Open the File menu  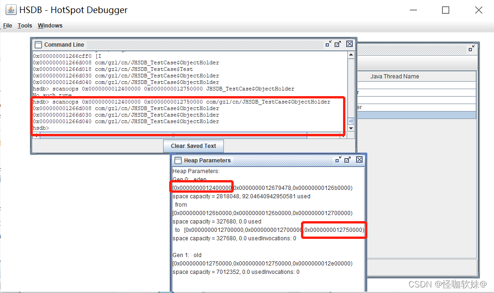click(7, 26)
